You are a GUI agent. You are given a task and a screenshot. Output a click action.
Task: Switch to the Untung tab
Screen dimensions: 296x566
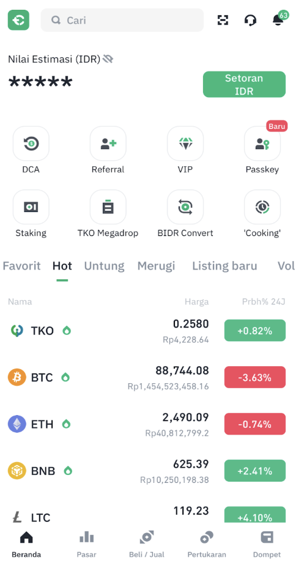click(x=104, y=266)
